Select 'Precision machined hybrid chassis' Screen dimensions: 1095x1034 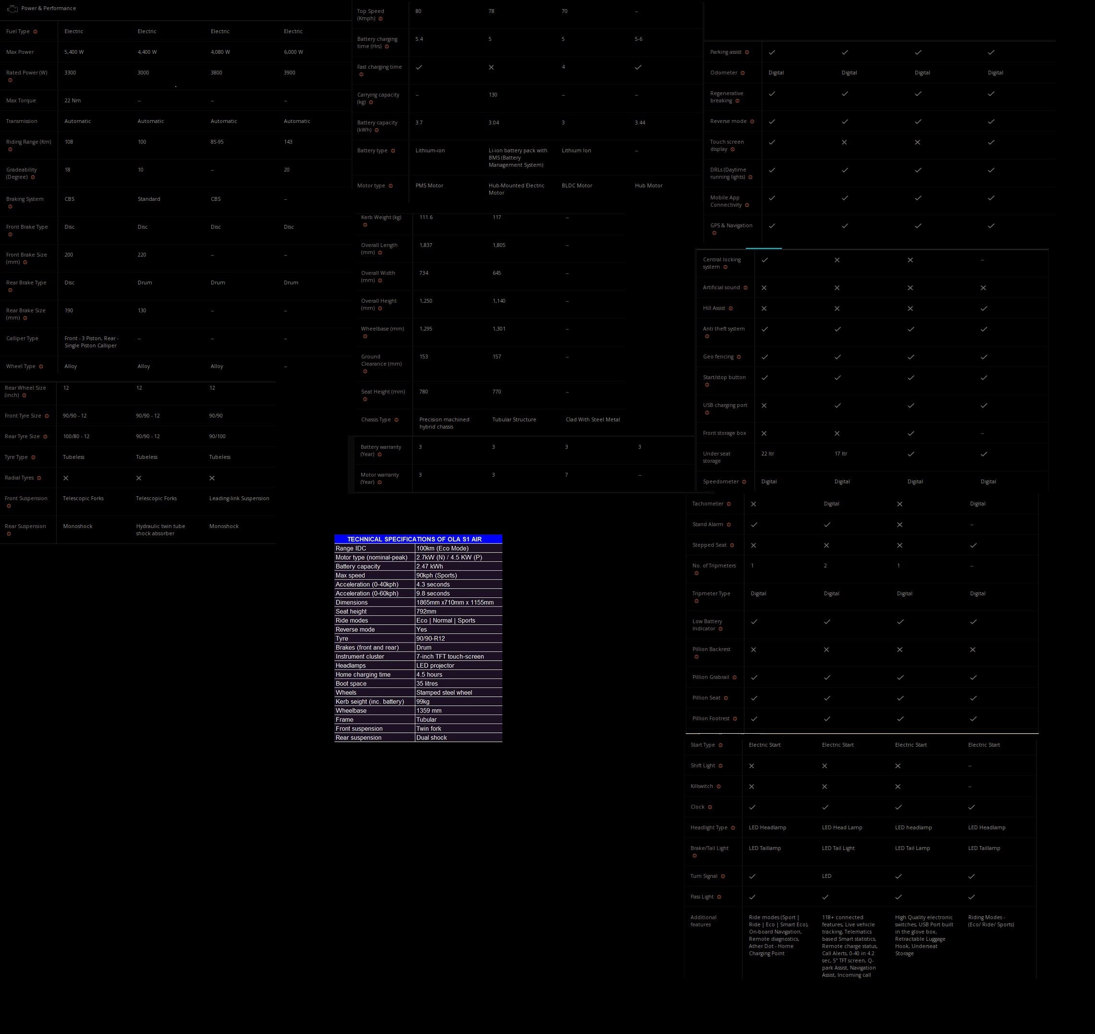coord(444,423)
